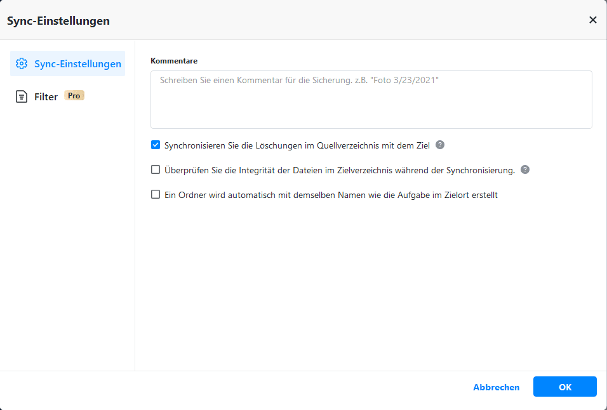This screenshot has width=607, height=410.
Task: Open help icon for Integrität überprüfen option
Action: click(x=525, y=170)
